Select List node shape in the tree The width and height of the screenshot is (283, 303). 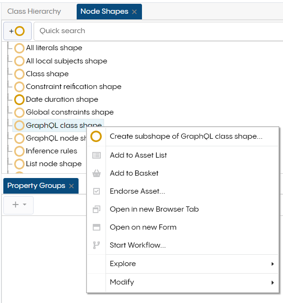tap(53, 164)
